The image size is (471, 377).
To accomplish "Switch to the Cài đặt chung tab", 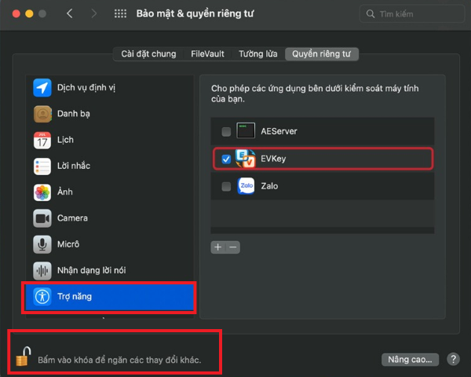I will [148, 54].
